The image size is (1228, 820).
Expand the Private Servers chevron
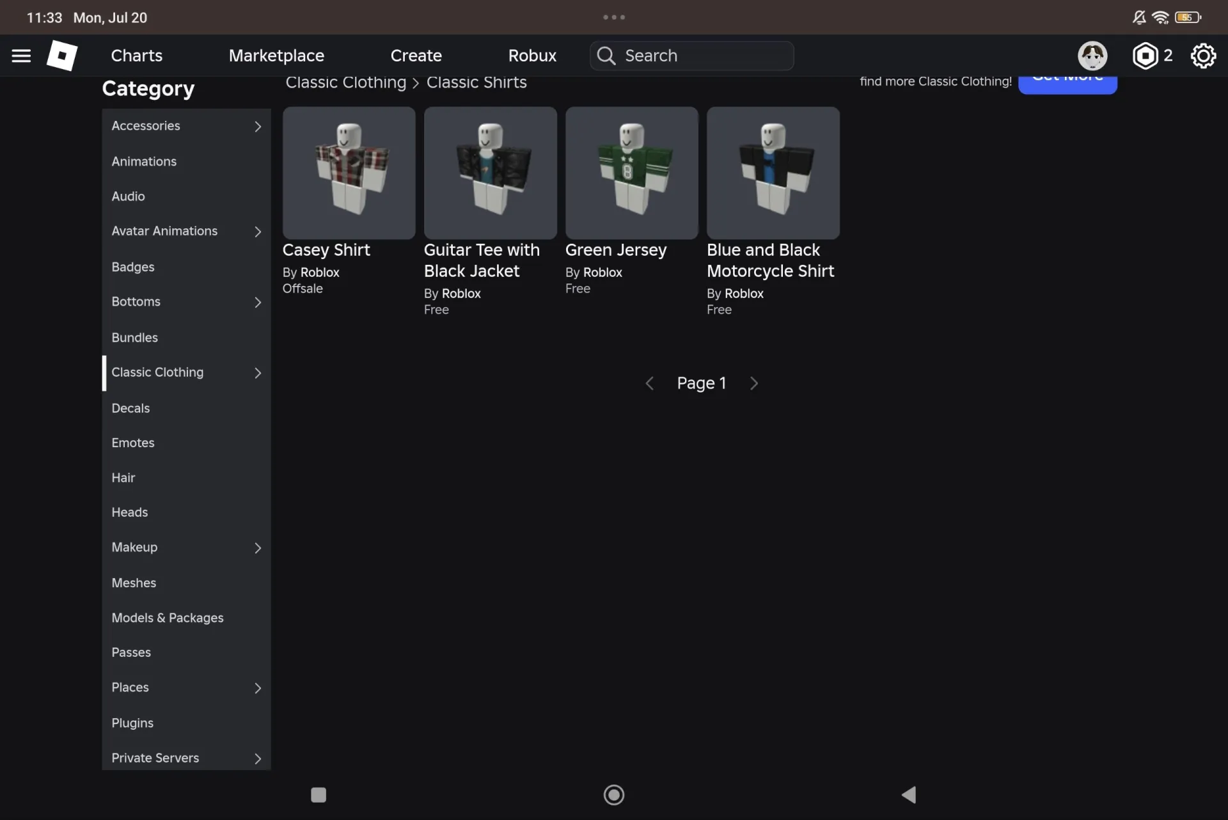tap(258, 759)
